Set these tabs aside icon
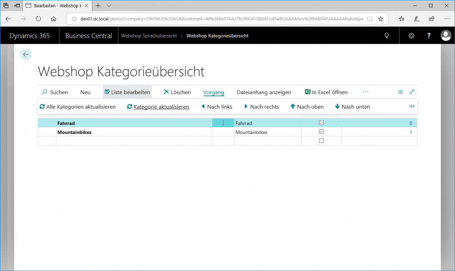The height and width of the screenshot is (271, 455). [17, 5]
